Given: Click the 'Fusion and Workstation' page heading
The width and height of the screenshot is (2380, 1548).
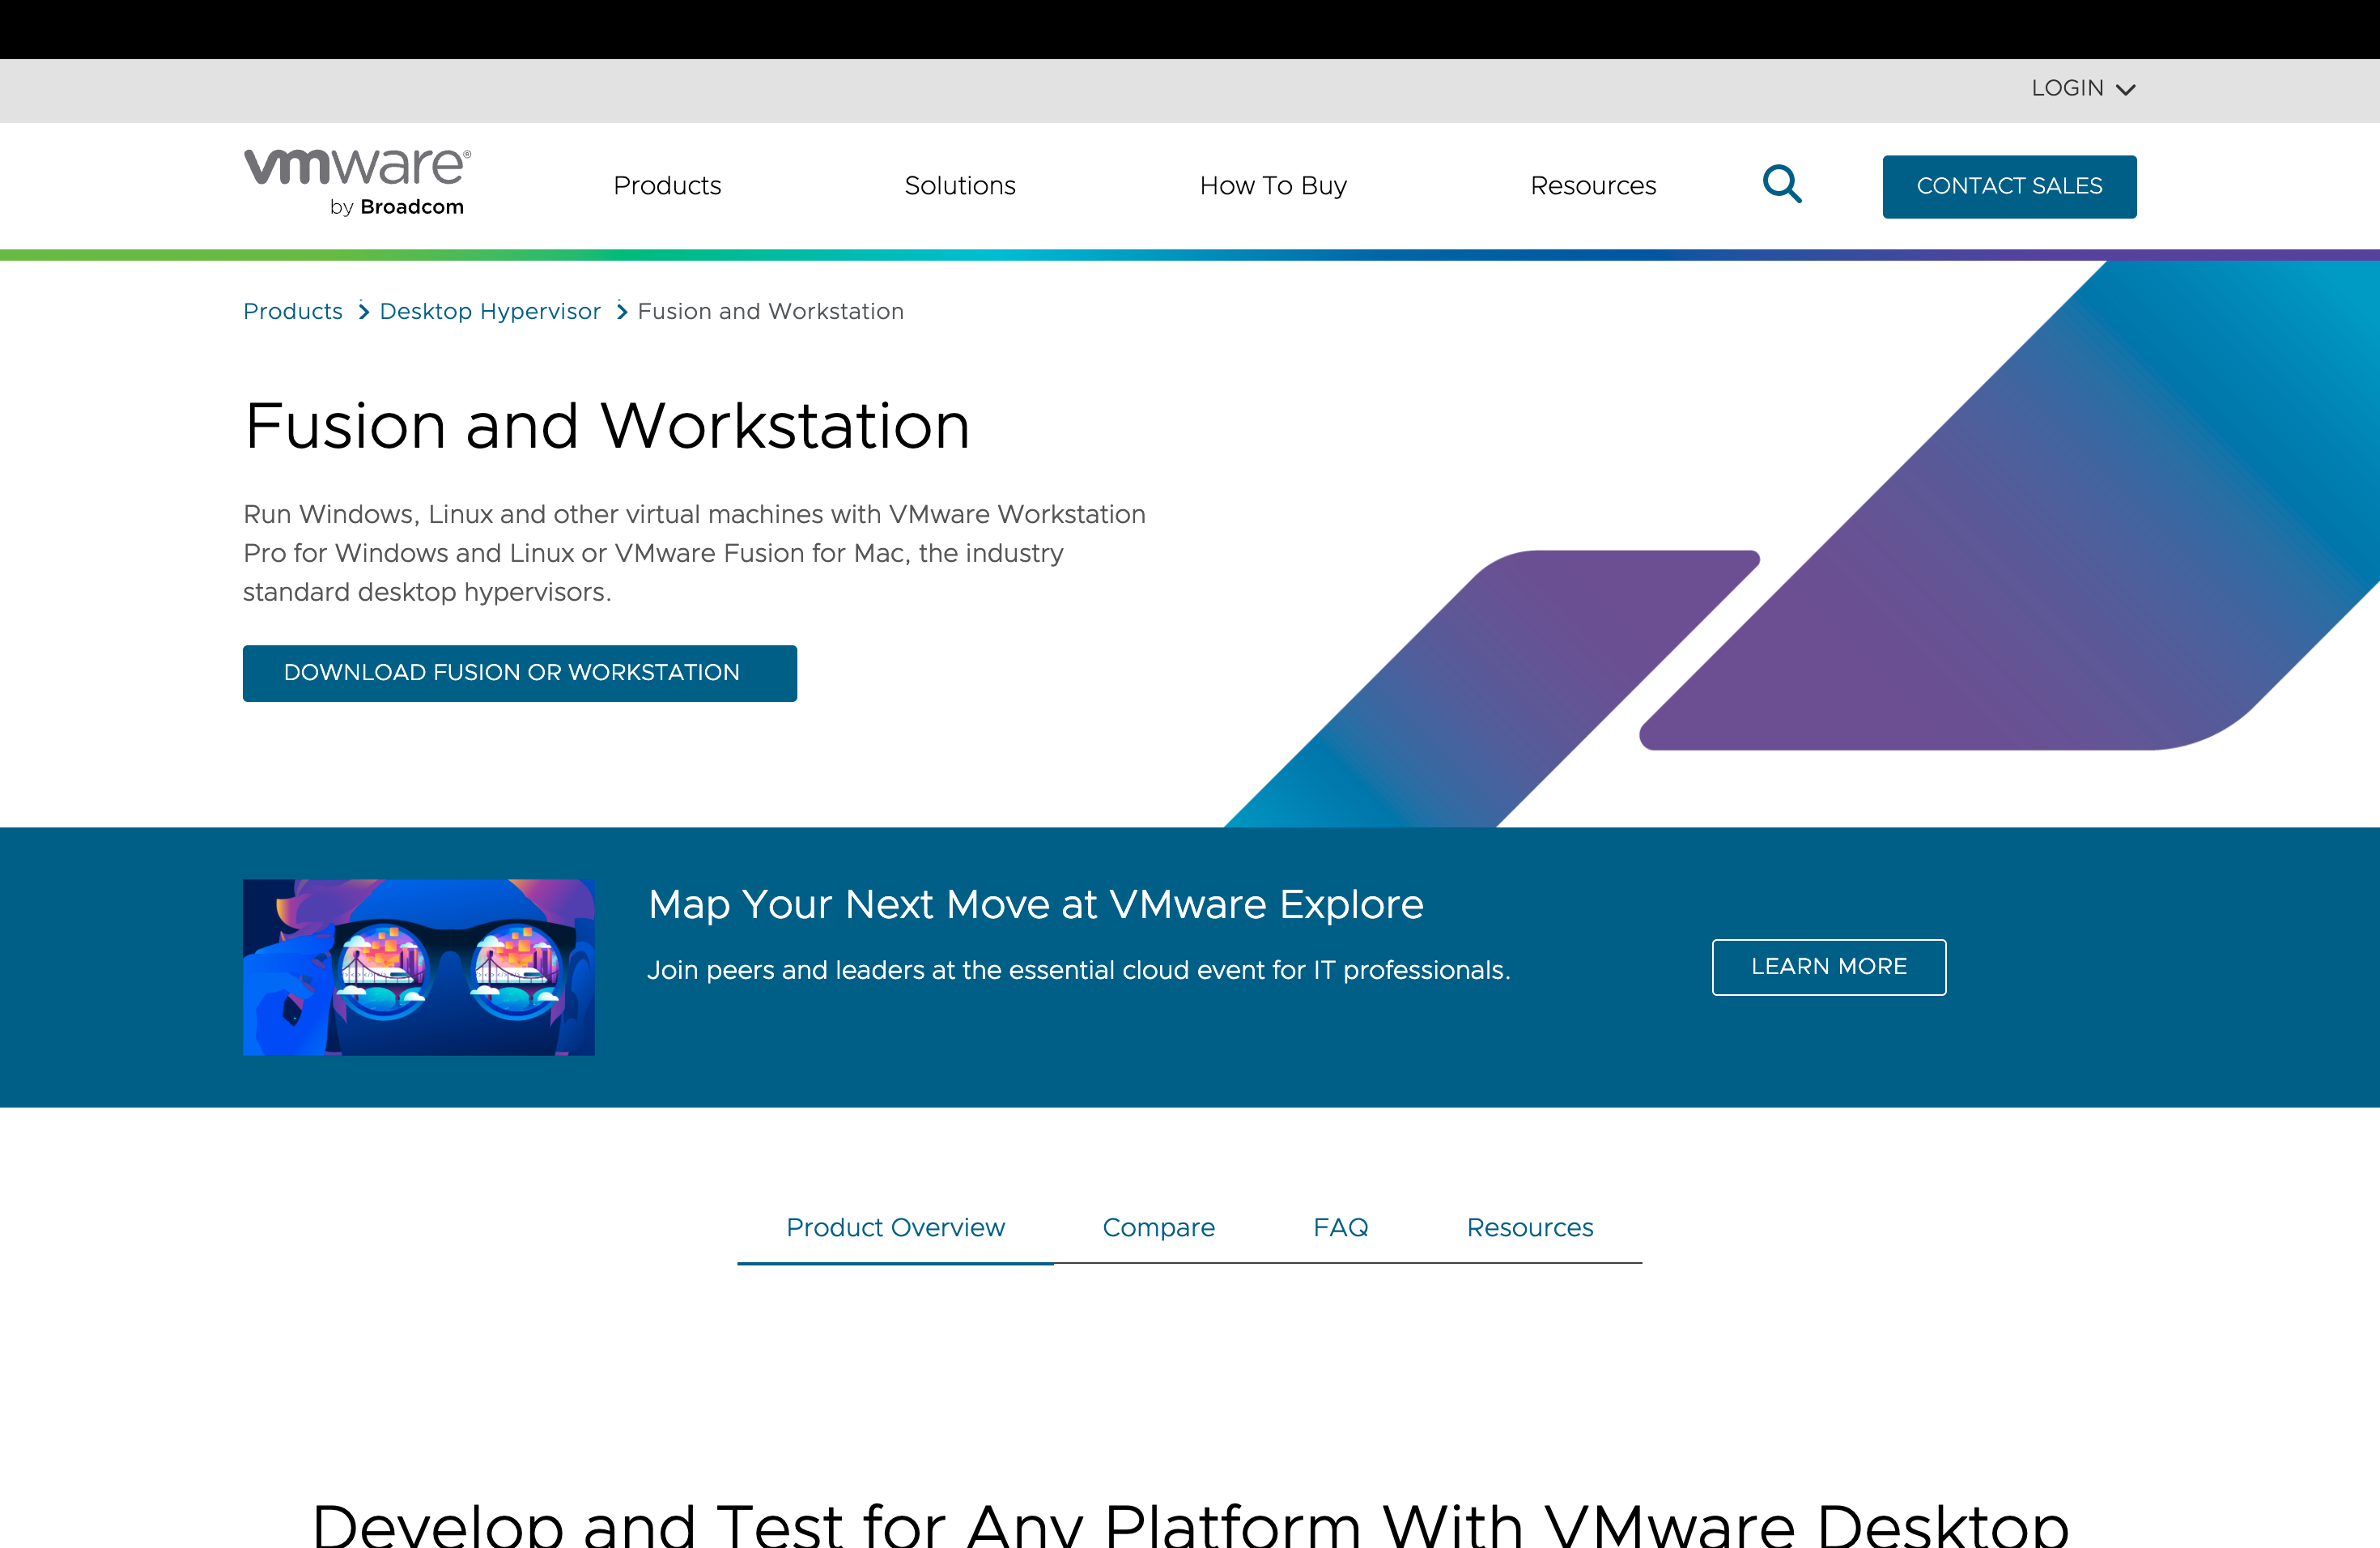Looking at the screenshot, I should (607, 426).
